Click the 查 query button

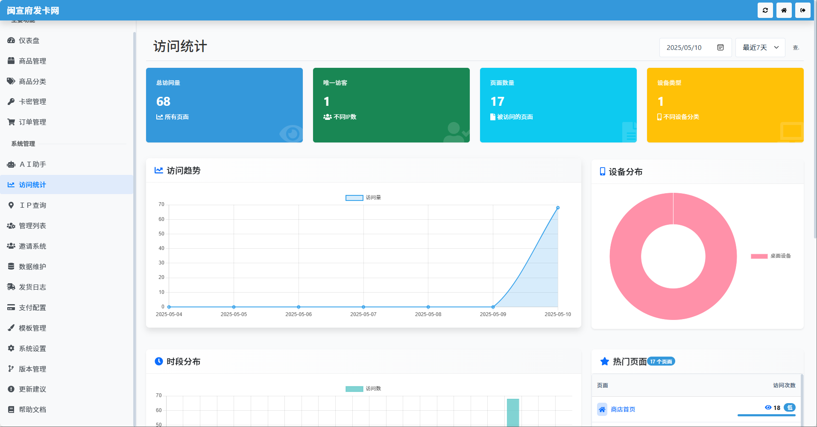pos(796,47)
